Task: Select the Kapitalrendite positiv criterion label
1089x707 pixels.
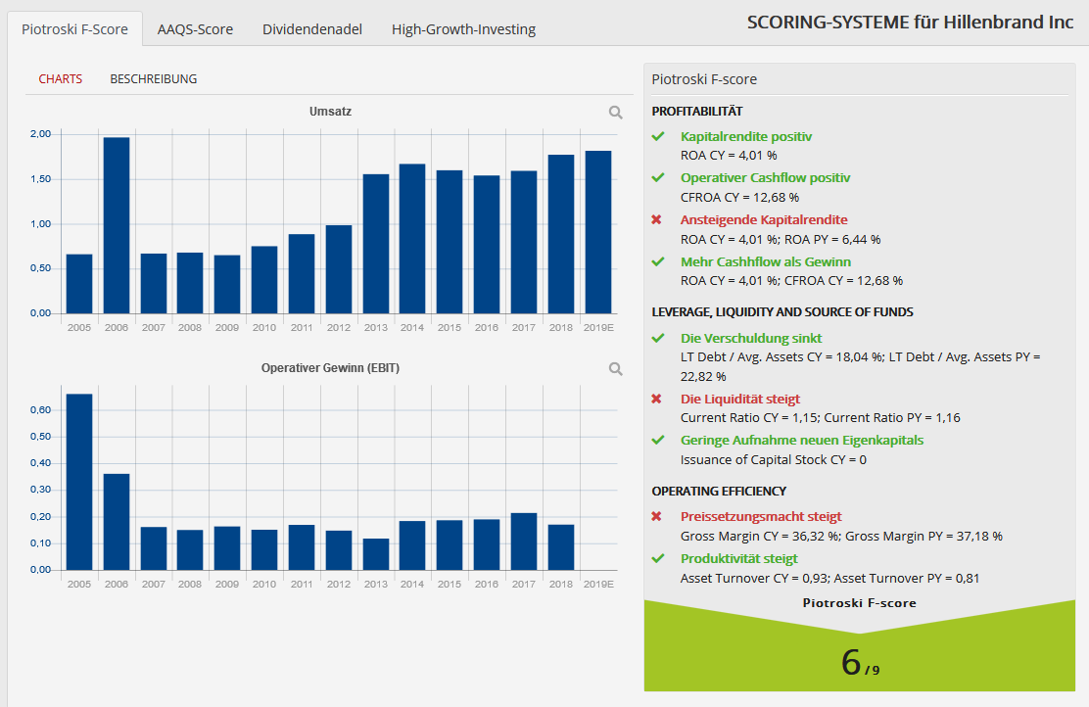Action: click(x=746, y=137)
